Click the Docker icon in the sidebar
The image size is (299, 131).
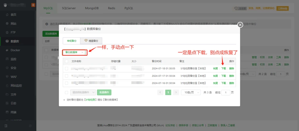point(7,50)
